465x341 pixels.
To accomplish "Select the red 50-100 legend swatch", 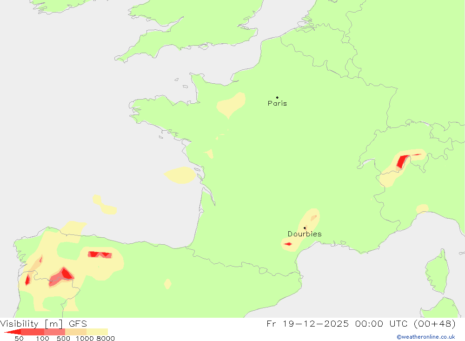I will point(33,332).
